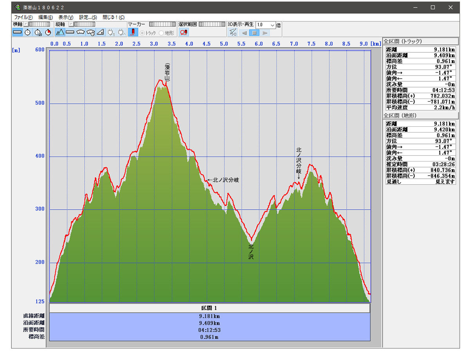Switch the horizontal axis to the plain clock icon
The image size is (470, 352).
point(27,32)
